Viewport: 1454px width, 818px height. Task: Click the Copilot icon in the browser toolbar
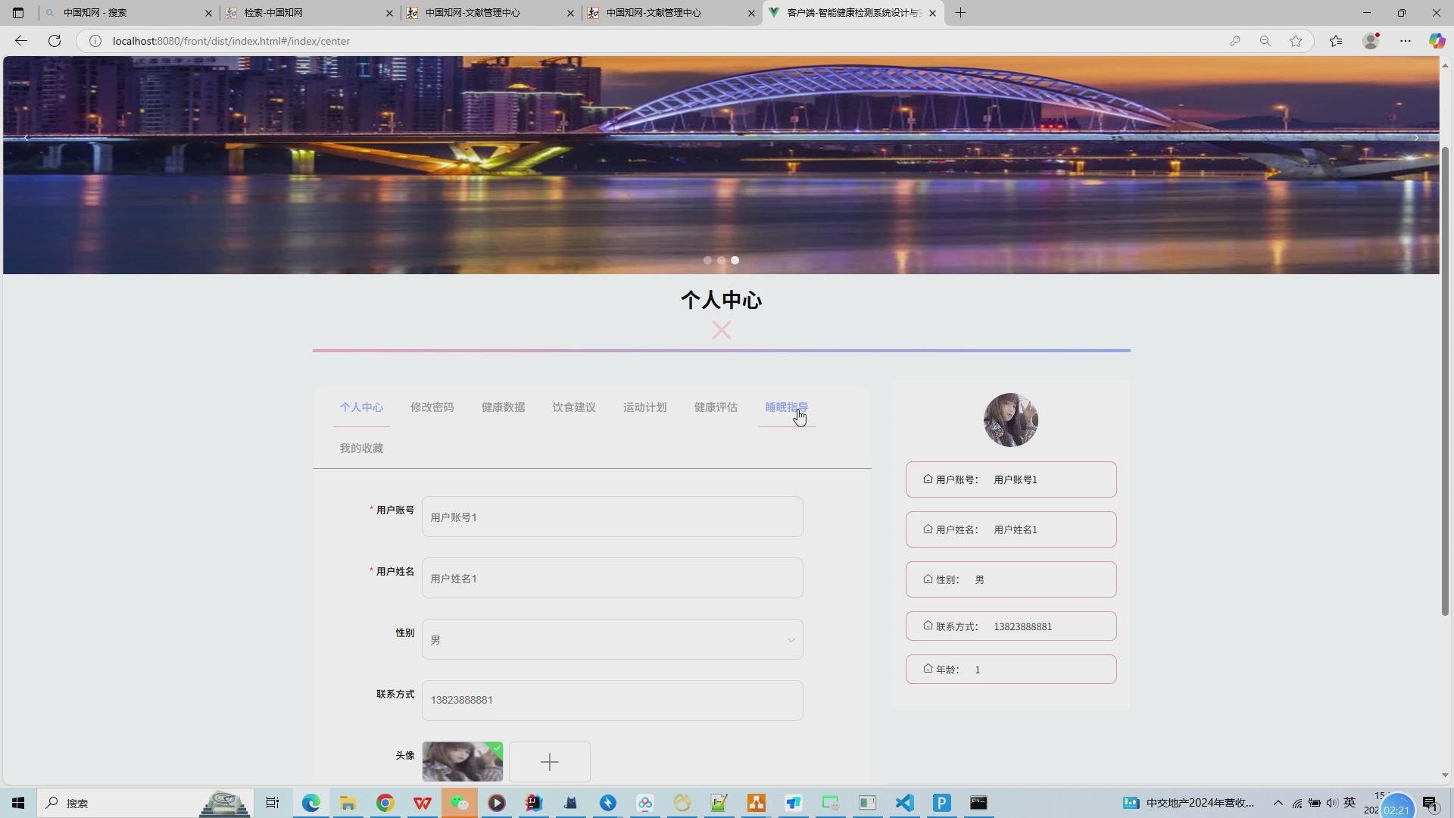(1436, 41)
